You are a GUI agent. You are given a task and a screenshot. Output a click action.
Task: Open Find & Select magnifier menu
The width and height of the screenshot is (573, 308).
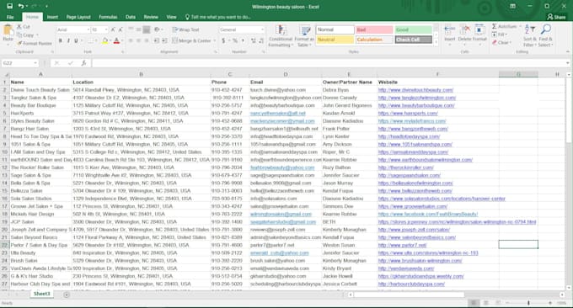[545, 35]
